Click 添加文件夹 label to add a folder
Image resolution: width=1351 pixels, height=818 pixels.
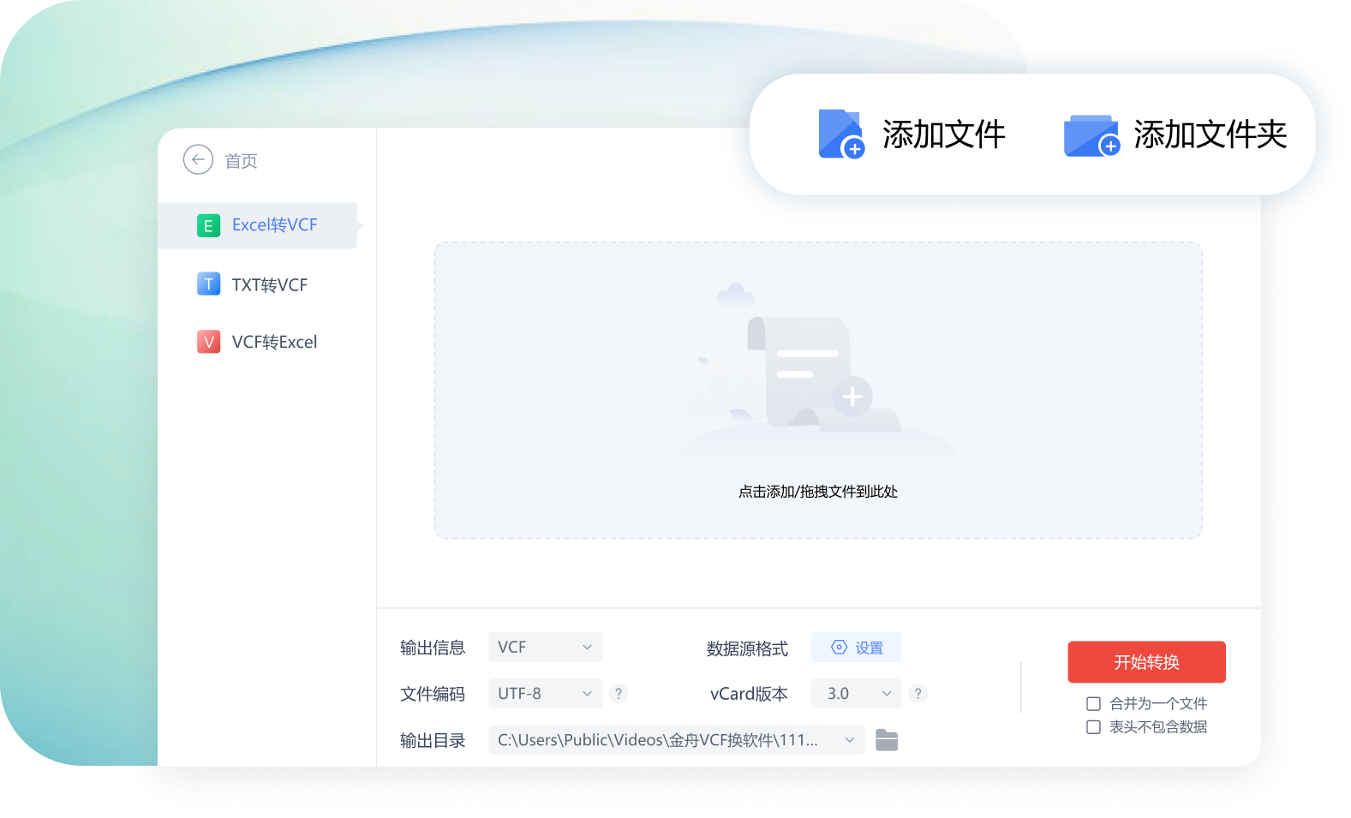click(1211, 134)
